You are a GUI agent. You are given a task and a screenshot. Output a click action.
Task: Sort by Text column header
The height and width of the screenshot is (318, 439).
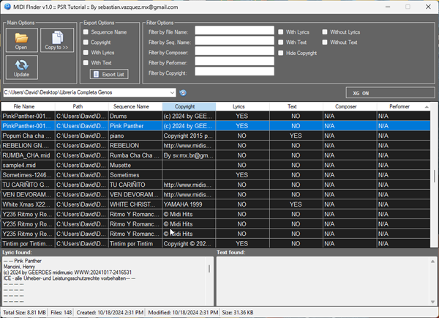click(x=296, y=106)
